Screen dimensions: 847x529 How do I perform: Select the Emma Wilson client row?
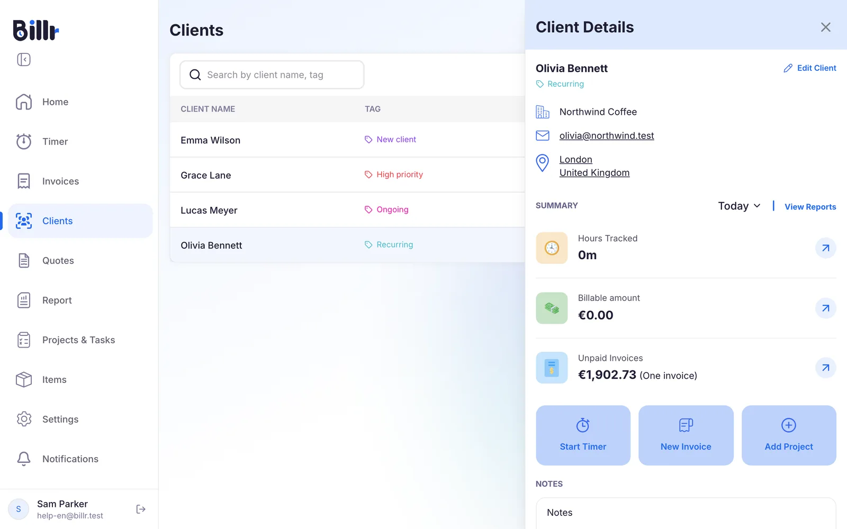click(347, 140)
